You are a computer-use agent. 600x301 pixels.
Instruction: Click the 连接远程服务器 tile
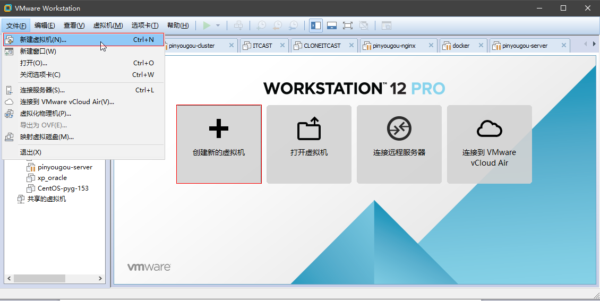click(399, 144)
